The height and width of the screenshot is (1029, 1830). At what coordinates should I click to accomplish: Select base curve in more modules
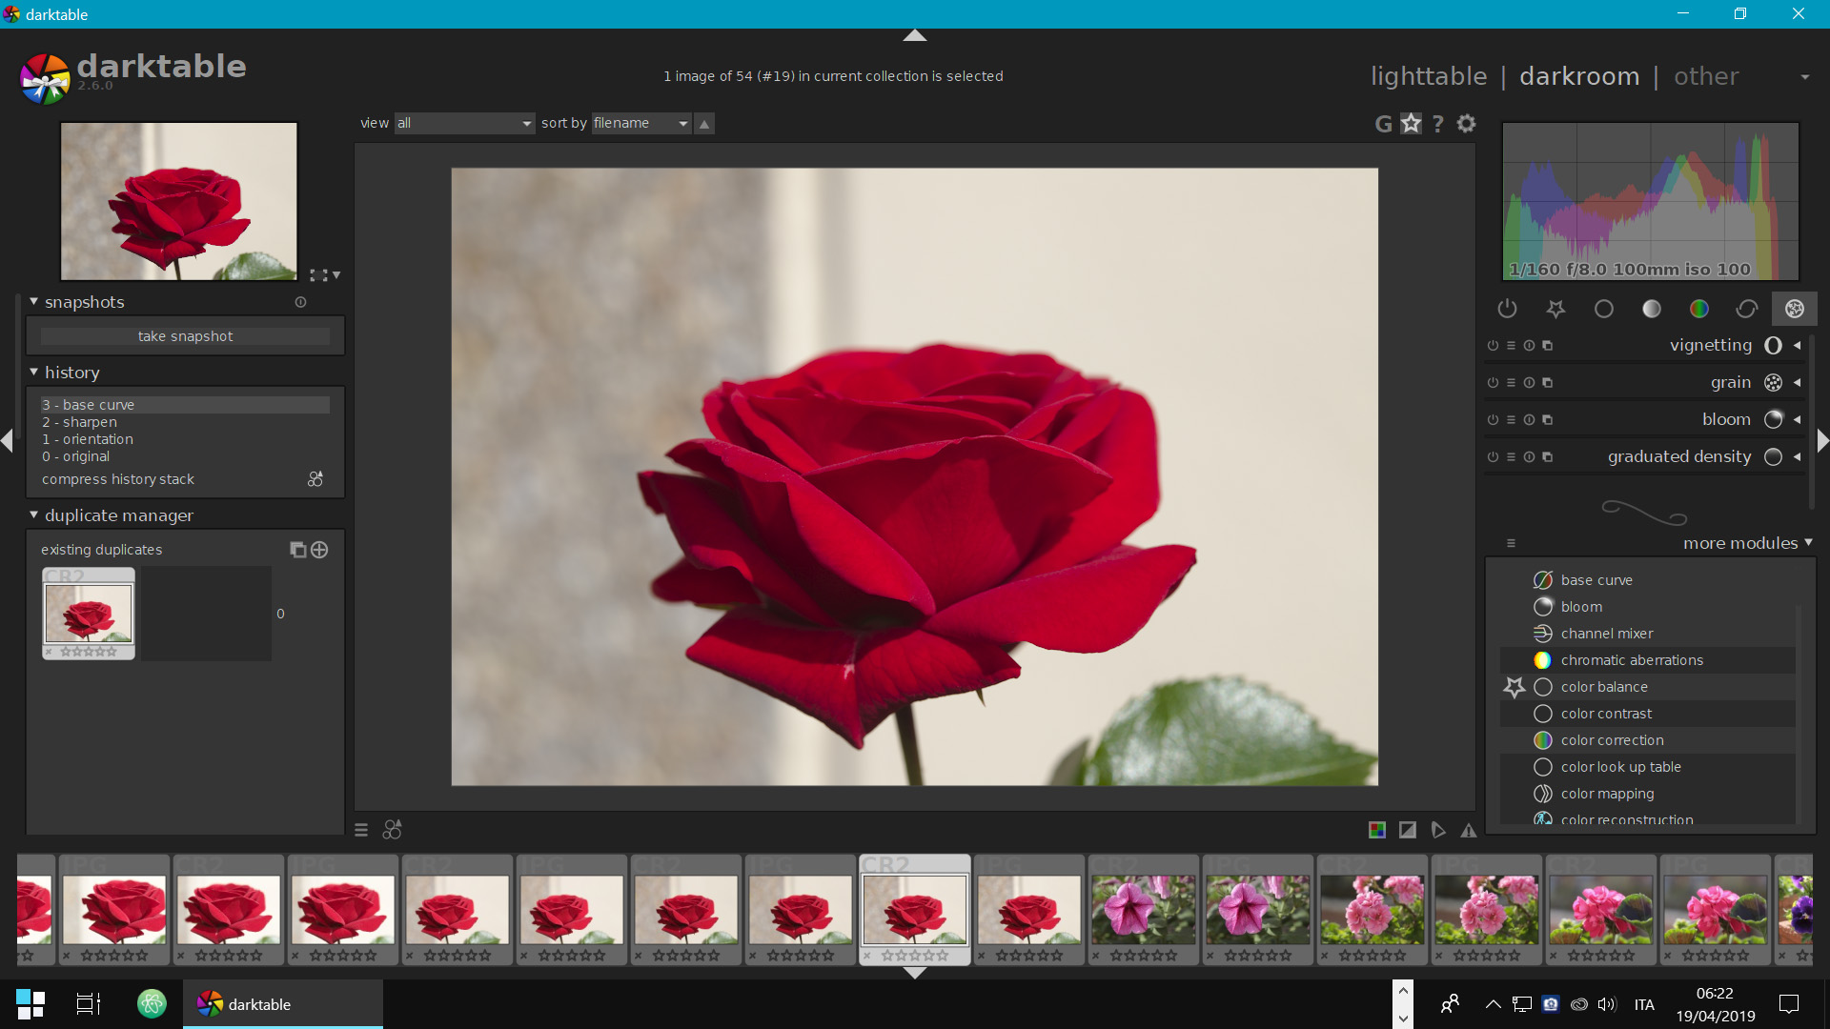1647,580
